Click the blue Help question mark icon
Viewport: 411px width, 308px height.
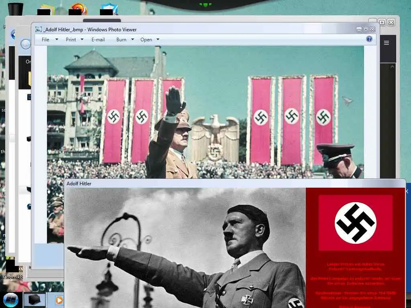(x=369, y=39)
